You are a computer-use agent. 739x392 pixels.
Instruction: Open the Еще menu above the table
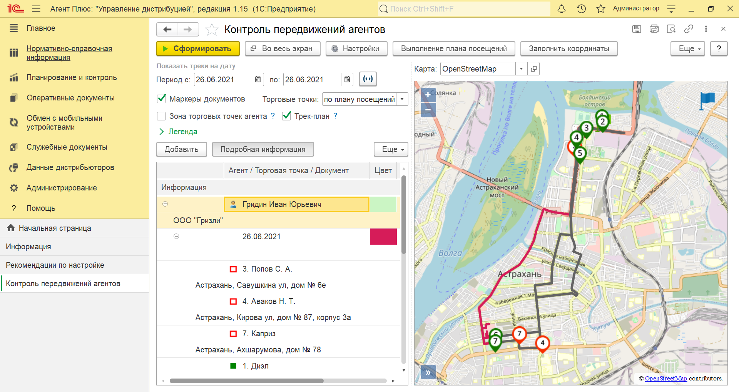pyautogui.click(x=391, y=149)
